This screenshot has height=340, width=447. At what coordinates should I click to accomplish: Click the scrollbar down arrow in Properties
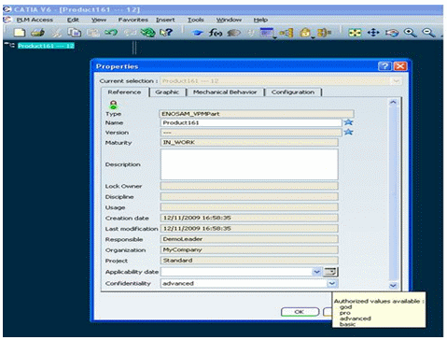(x=393, y=285)
